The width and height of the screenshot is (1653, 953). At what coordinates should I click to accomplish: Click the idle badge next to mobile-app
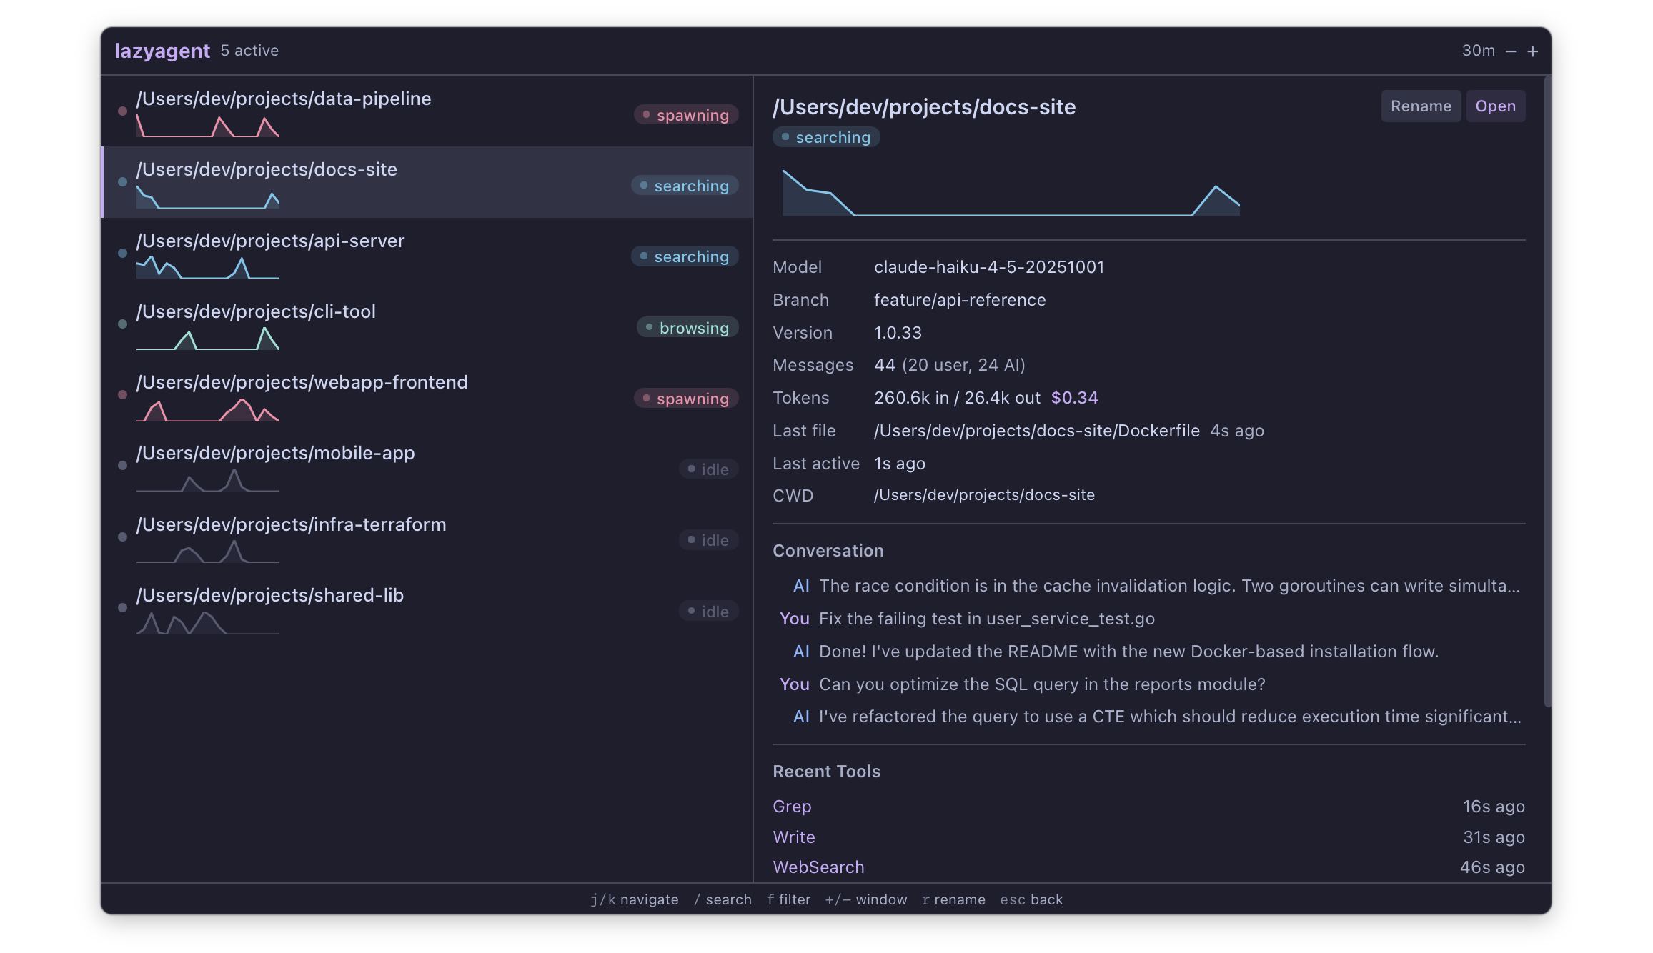tap(708, 469)
